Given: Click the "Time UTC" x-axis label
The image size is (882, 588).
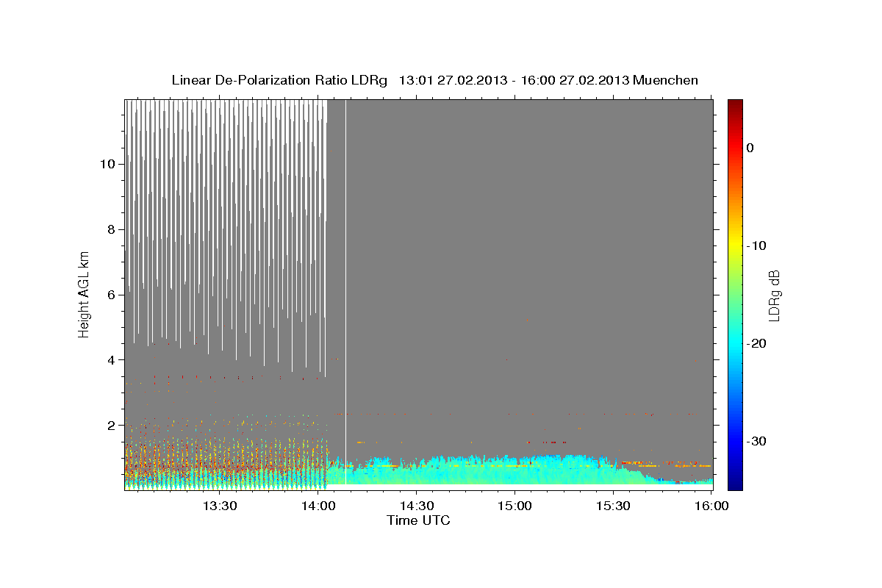Looking at the screenshot, I should [418, 520].
